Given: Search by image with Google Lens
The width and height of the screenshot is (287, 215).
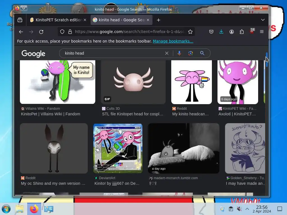Looking at the screenshot, I should point(191,53).
